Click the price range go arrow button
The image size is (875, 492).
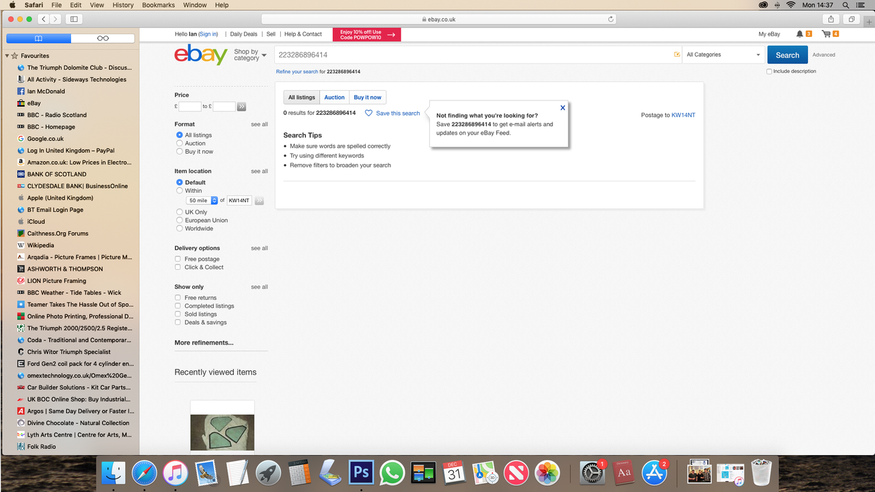click(x=241, y=107)
